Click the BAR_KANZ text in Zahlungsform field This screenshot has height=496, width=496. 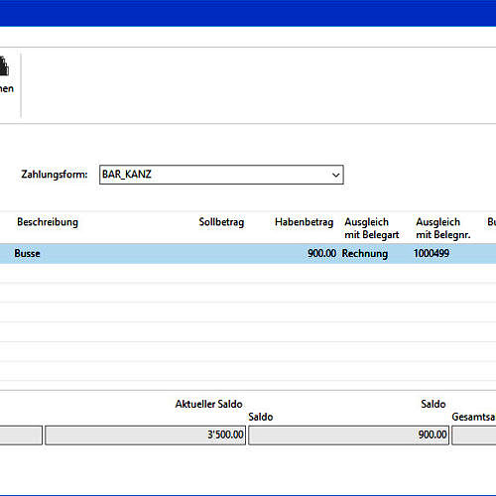coord(127,175)
